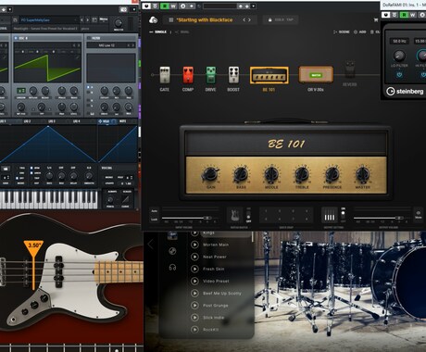Viewport: 426px width, 352px height.
Task: Select the GATE pedal in the amp chain
Action: tap(165, 75)
